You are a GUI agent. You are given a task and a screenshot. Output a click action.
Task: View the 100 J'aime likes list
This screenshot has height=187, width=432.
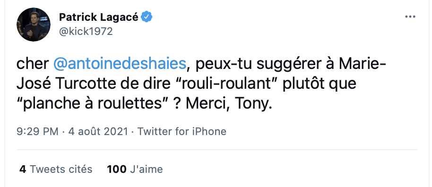click(135, 169)
